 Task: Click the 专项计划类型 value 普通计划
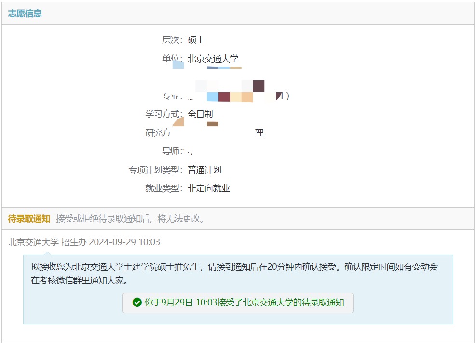click(204, 170)
